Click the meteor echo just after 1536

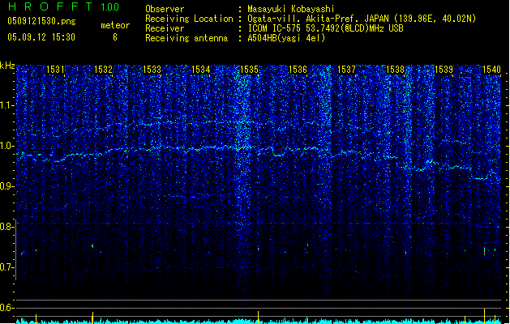click(307, 246)
